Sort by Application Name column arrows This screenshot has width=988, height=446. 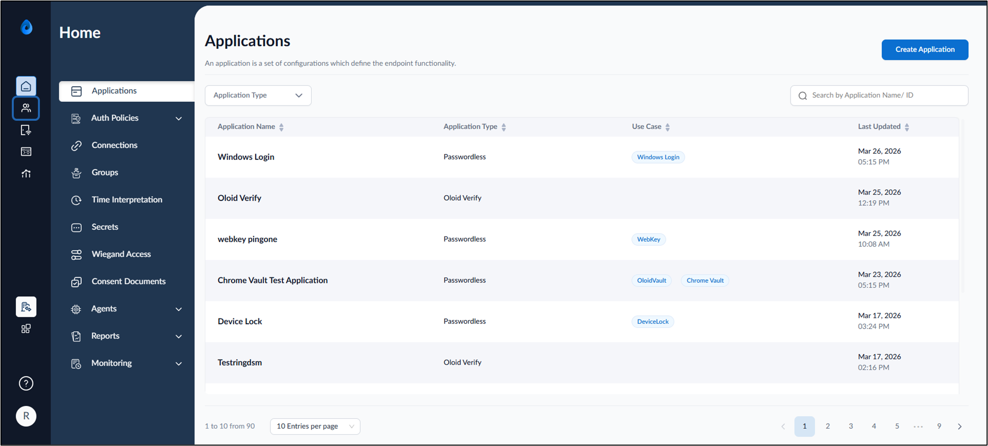coord(281,127)
